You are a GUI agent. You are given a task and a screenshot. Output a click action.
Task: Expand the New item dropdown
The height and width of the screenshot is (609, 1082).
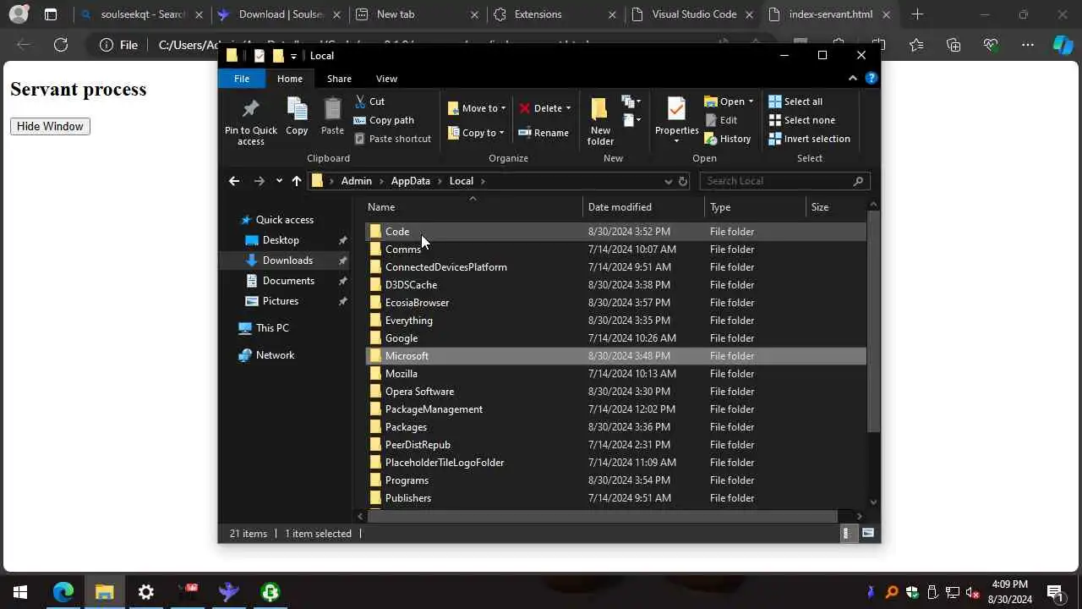[x=631, y=101]
